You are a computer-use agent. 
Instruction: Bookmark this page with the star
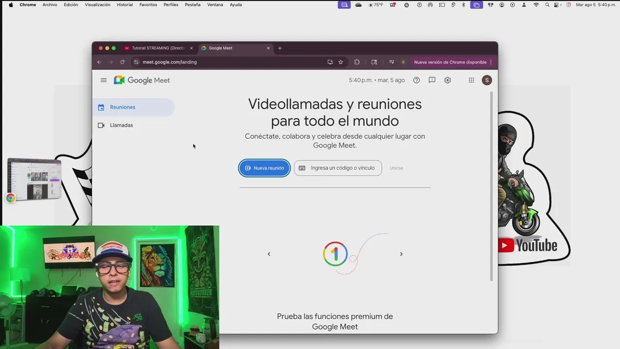(341, 62)
